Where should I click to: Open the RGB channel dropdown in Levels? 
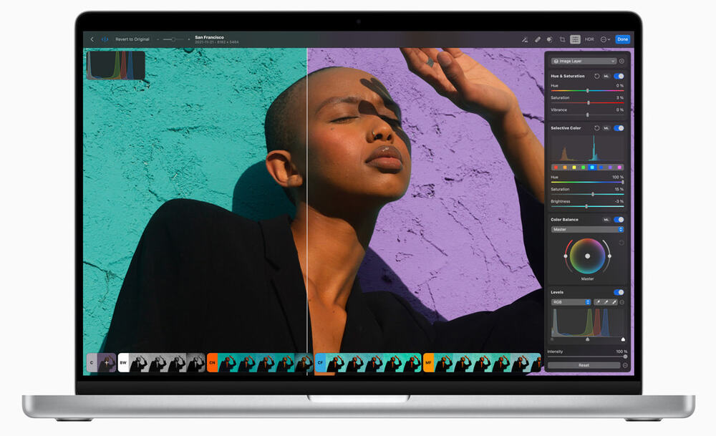(x=571, y=302)
